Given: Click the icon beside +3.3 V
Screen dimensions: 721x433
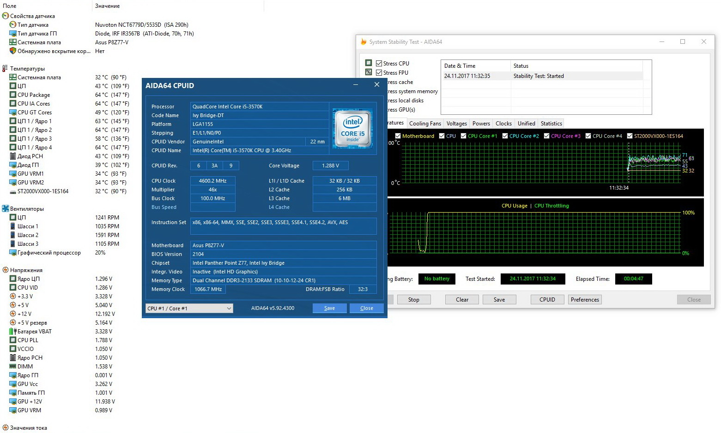Looking at the screenshot, I should tap(13, 296).
